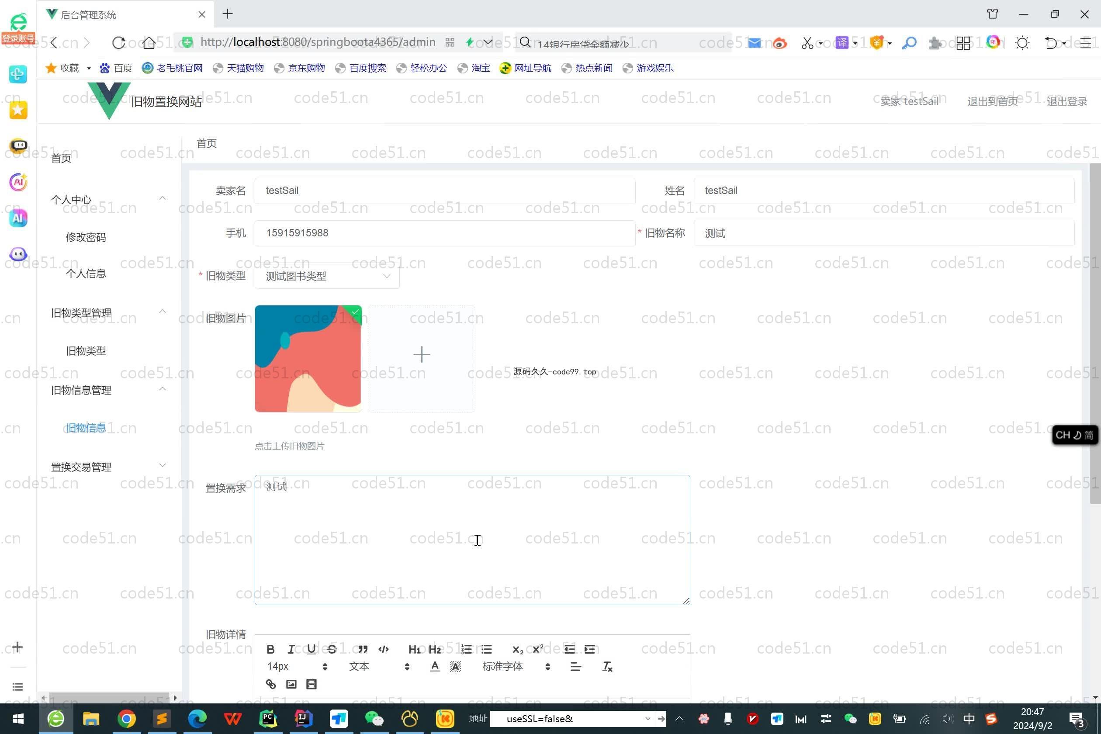1101x734 pixels.
Task: Open the 旧物信息 submenu item
Action: click(x=86, y=428)
